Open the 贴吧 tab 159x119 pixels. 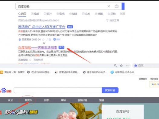coord(60,14)
